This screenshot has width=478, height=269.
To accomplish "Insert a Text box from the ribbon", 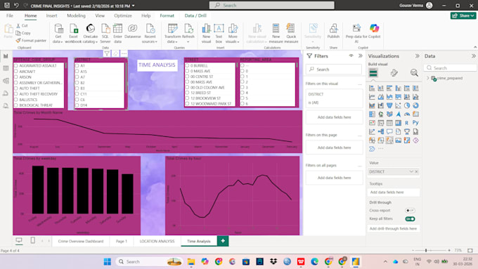I will click(219, 33).
